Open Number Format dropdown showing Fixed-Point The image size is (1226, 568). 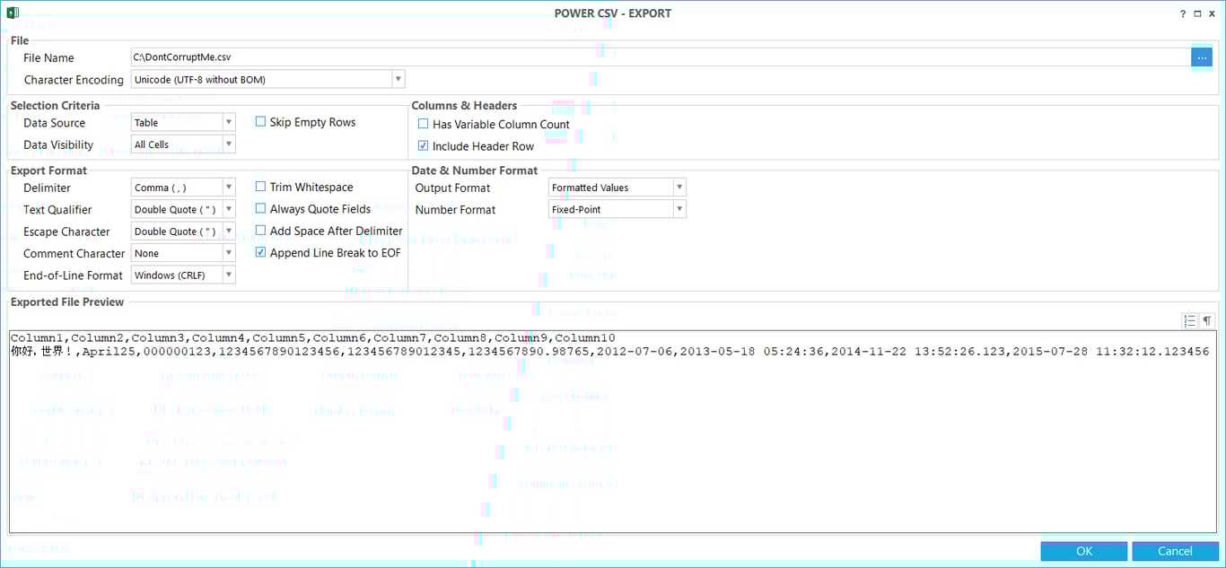[x=617, y=209]
